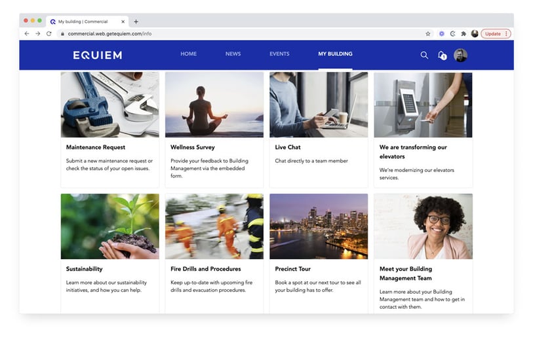Go back with the browser back arrow

click(x=27, y=33)
